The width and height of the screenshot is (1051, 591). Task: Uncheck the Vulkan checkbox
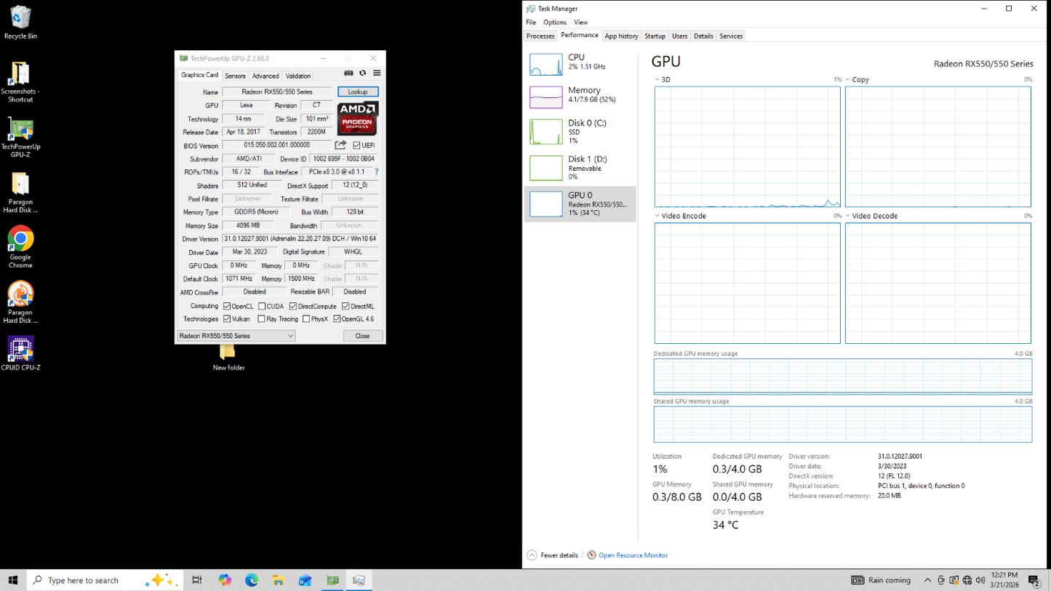(x=227, y=319)
